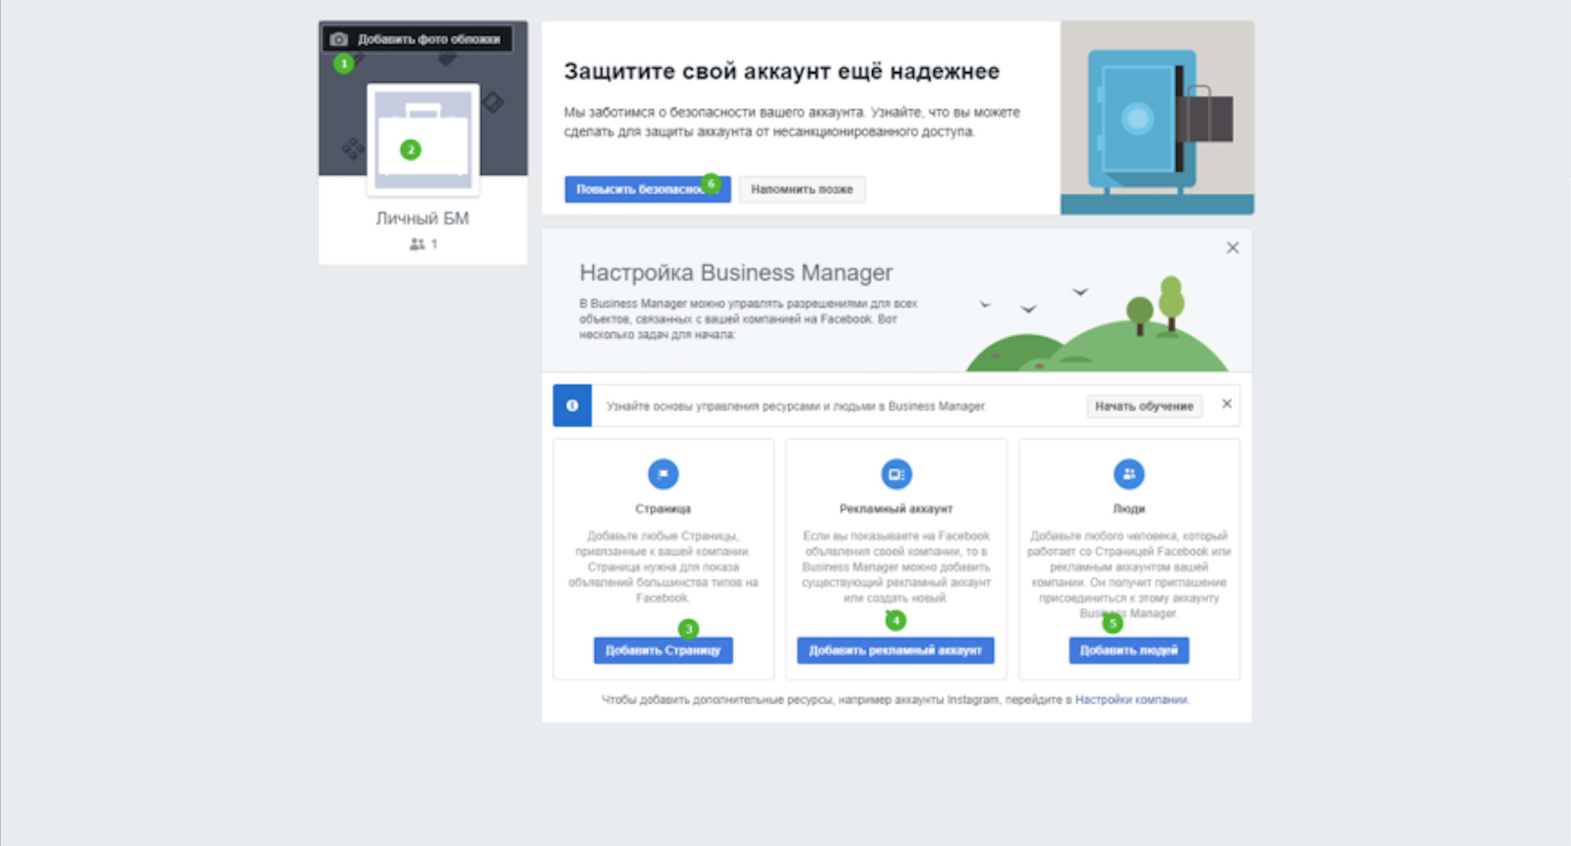Click heading 'Защитите свой аккаунт ещё надежнее'

pyautogui.click(x=782, y=71)
